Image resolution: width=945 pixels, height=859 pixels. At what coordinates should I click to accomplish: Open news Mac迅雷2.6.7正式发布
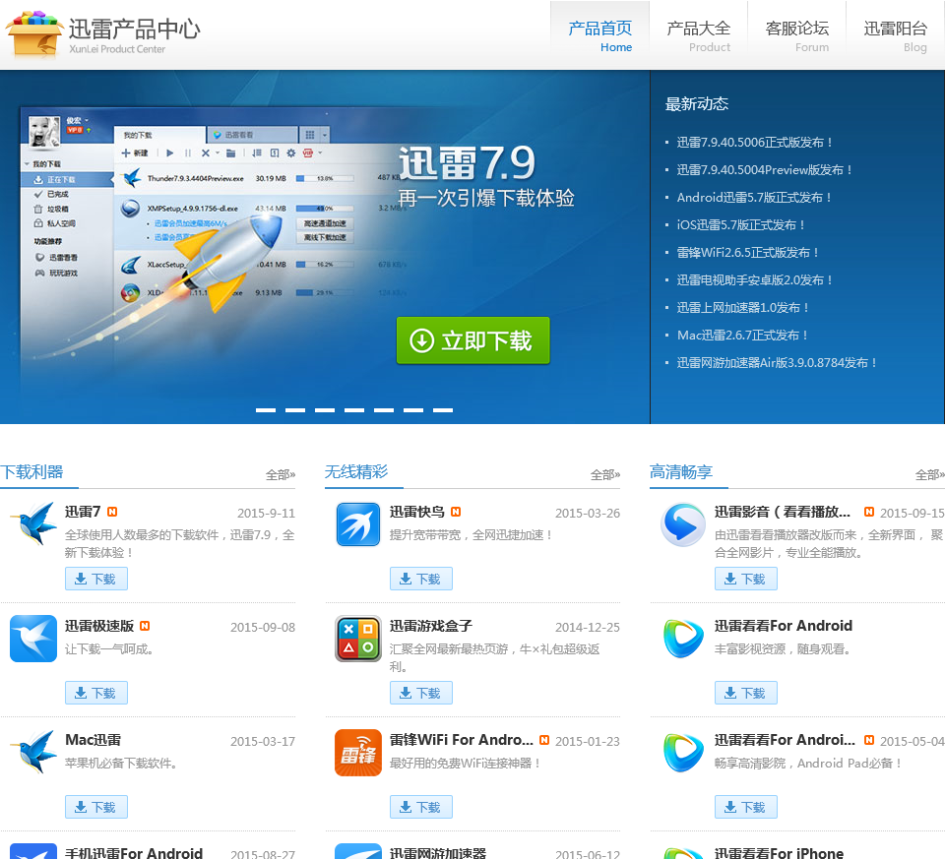point(742,336)
